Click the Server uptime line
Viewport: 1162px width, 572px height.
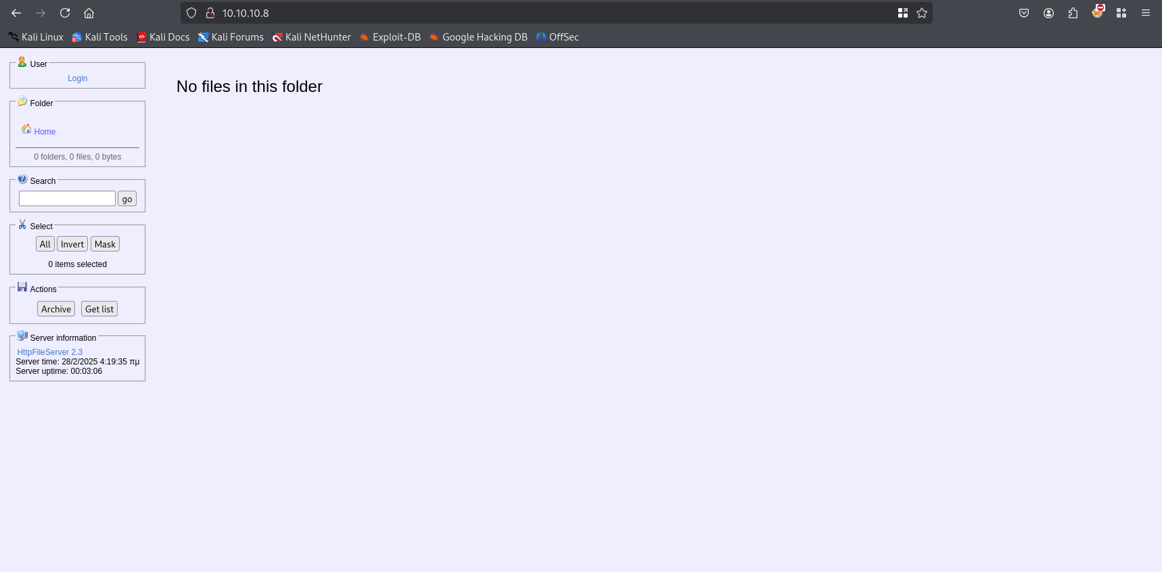coord(59,371)
